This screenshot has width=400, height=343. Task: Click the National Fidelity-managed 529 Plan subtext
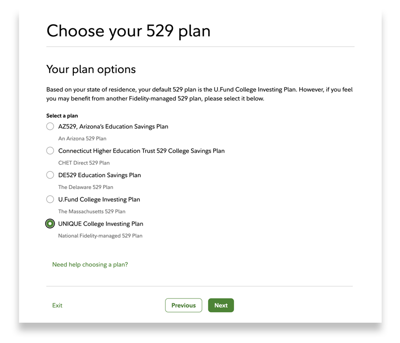click(100, 235)
